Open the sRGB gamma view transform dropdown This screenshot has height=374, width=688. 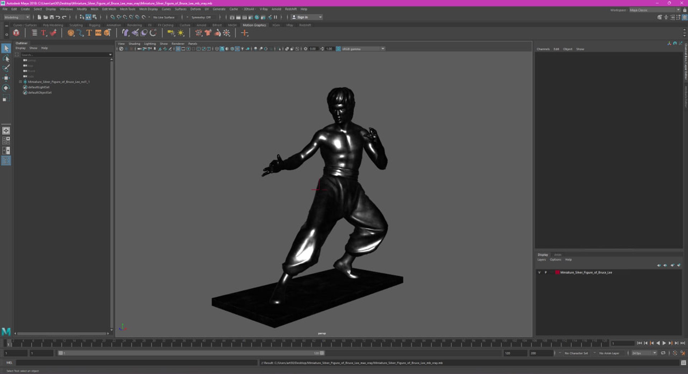click(363, 49)
